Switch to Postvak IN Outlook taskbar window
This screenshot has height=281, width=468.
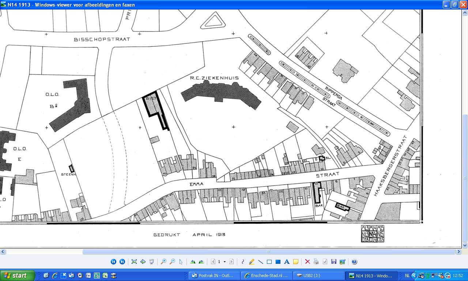tap(215, 276)
